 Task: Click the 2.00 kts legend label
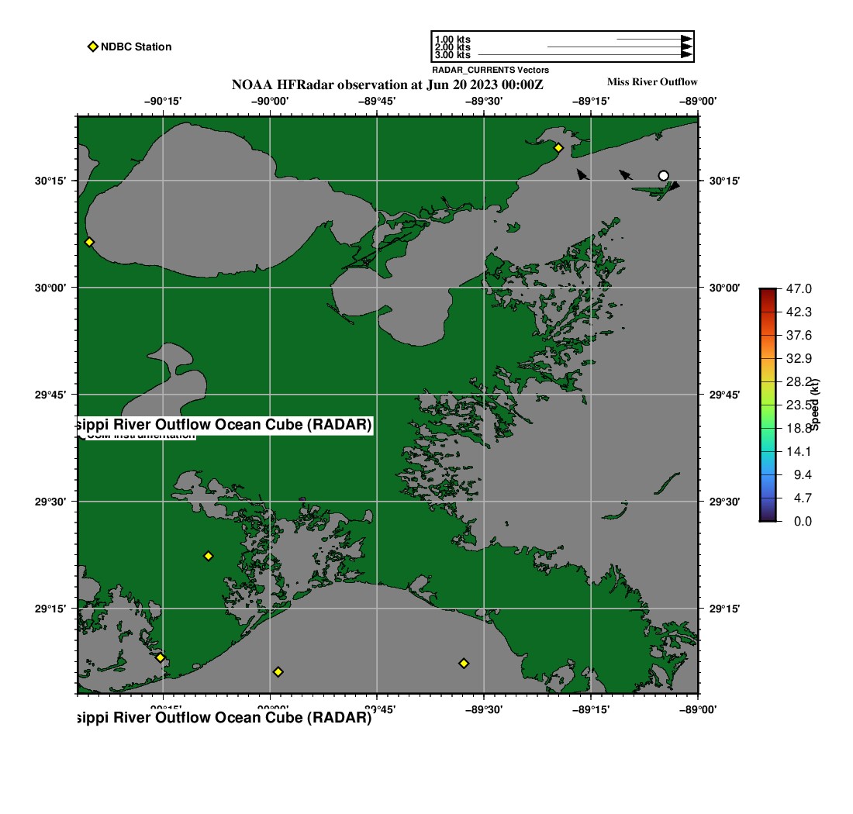[x=452, y=47]
